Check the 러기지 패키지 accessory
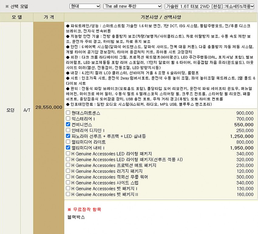258x234 pixels. (x=68, y=171)
